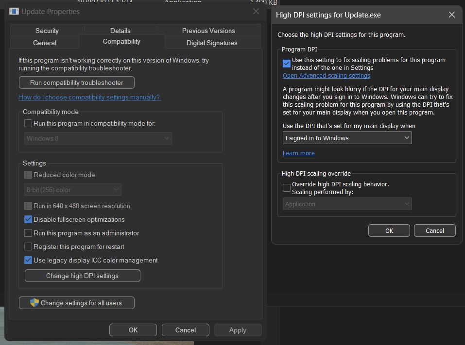This screenshot has width=465, height=345.
Task: Enable Run this program in compatibility mode
Action: [28, 123]
